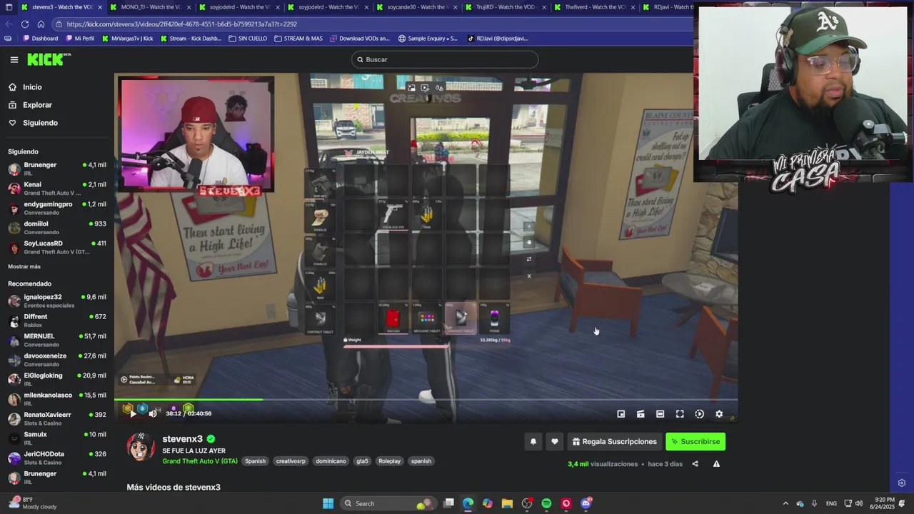The width and height of the screenshot is (914, 514).
Task: Open stevenx3 channel name link
Action: (183, 439)
